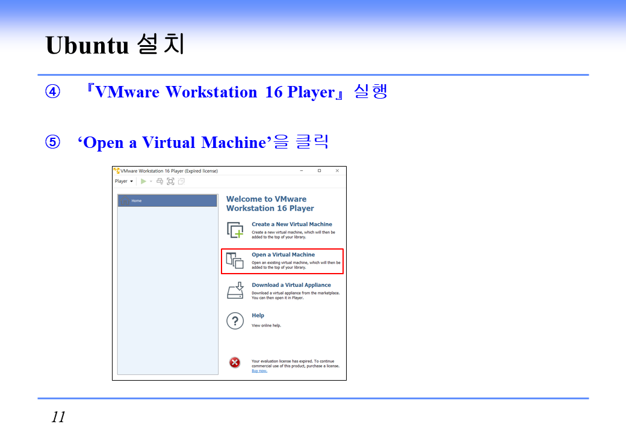Click the Download a Virtual Appliance link
This screenshot has width=626, height=433.
point(291,284)
